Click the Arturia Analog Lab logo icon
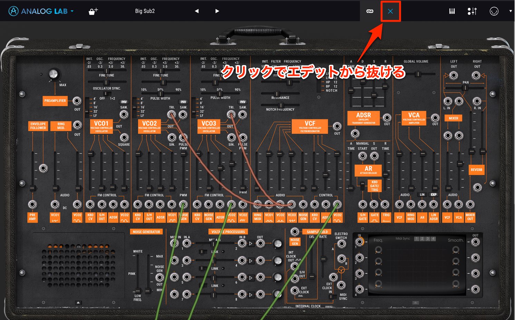Screen dimensions: 515x320 [x=13, y=11]
